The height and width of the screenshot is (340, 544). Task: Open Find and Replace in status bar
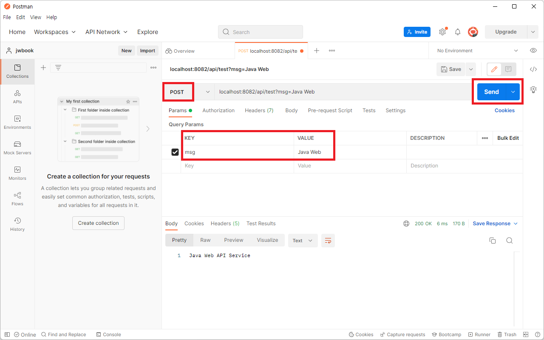pyautogui.click(x=63, y=334)
